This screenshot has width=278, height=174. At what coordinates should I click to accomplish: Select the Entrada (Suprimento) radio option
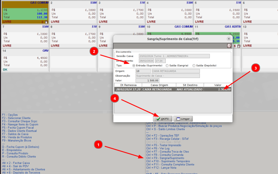(134, 65)
